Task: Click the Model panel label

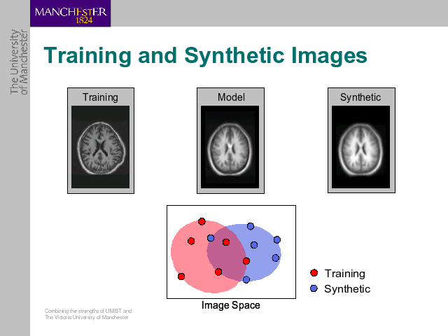Action: click(x=231, y=97)
